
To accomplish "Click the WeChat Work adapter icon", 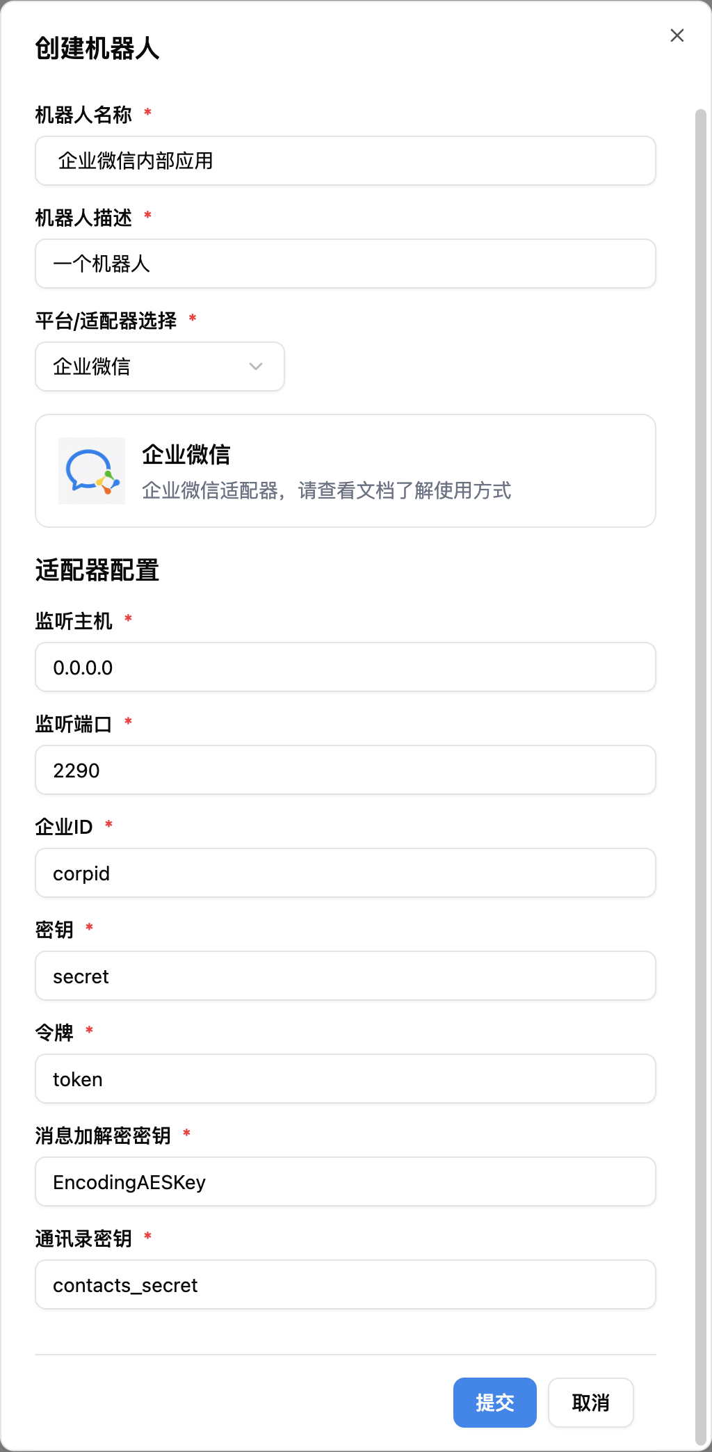I will click(90, 471).
